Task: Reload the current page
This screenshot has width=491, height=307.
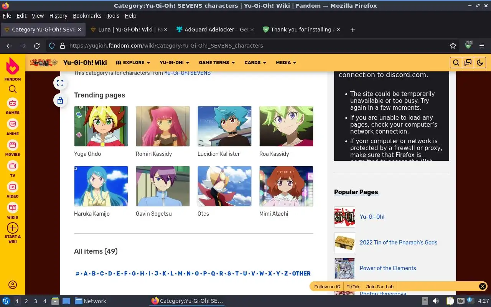Action: (x=37, y=46)
